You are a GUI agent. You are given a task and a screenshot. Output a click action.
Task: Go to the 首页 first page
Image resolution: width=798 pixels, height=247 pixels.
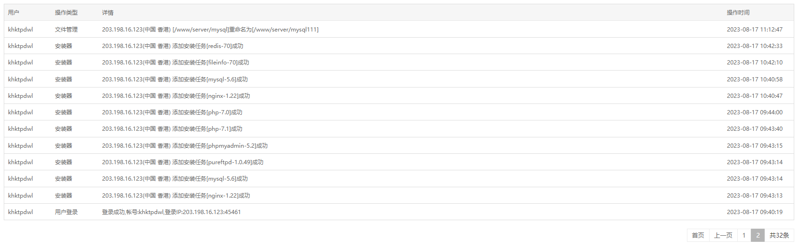tap(698, 235)
